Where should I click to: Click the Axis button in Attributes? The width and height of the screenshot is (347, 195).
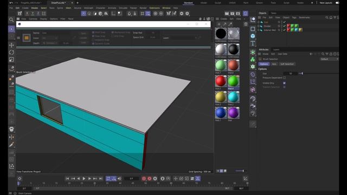click(x=274, y=64)
